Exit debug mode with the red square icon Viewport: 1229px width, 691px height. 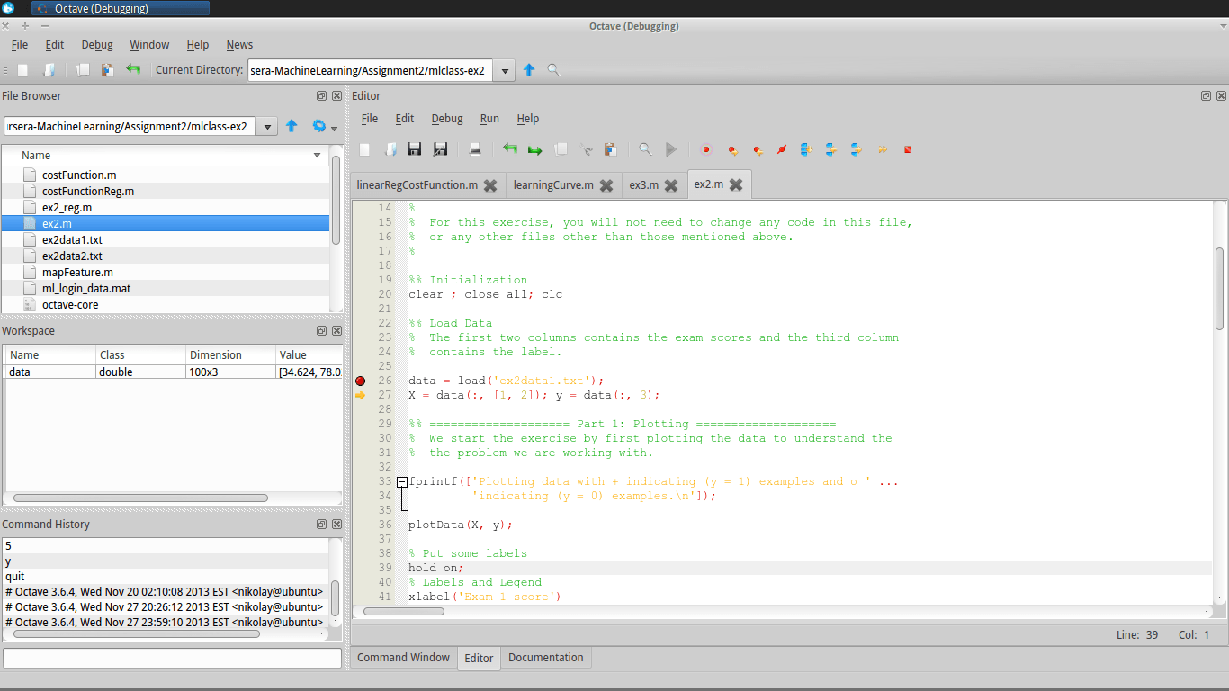(x=908, y=149)
